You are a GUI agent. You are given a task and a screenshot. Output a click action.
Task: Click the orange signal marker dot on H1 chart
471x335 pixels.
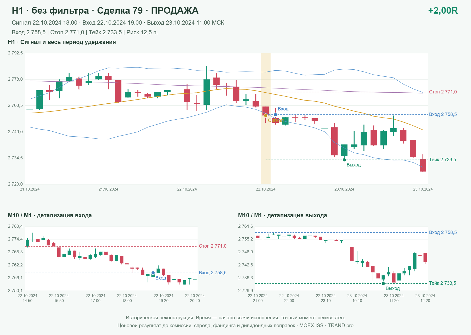266,115
